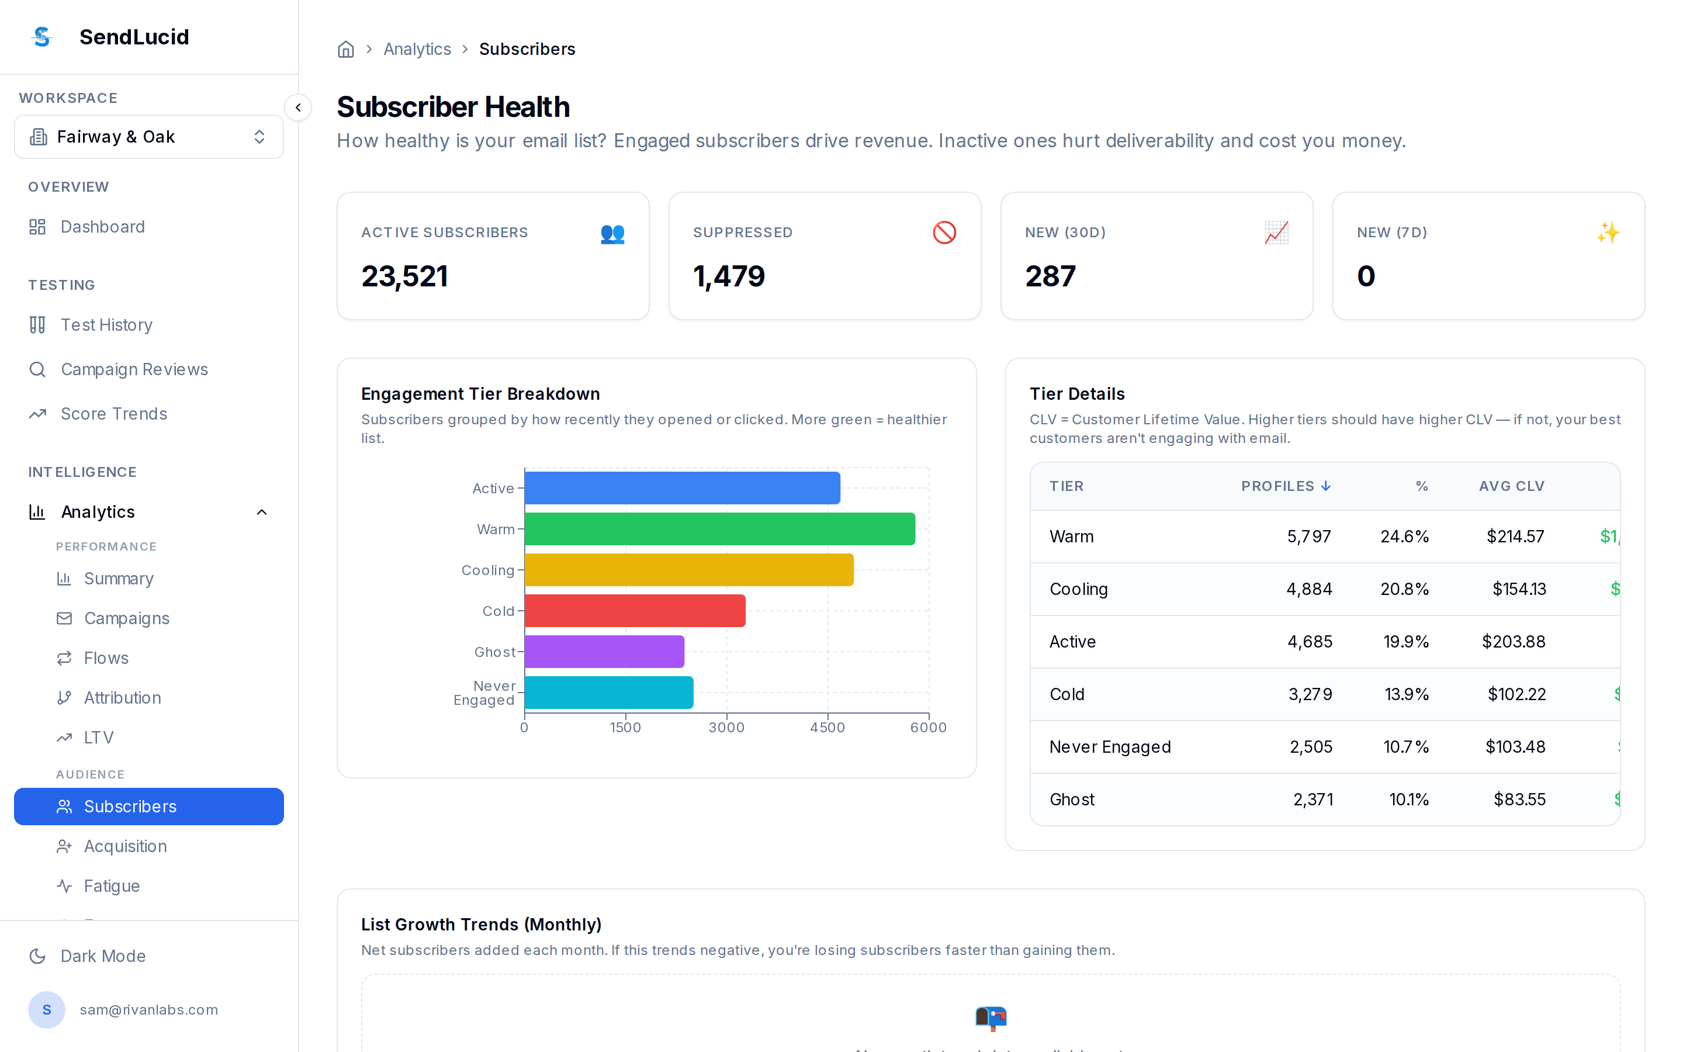Select Summary under Performance
Screen dimensions: 1683x1052
coord(149,579)
